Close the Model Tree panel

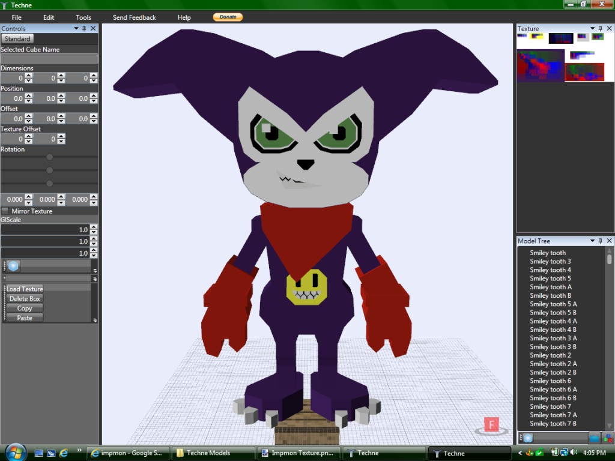point(609,241)
